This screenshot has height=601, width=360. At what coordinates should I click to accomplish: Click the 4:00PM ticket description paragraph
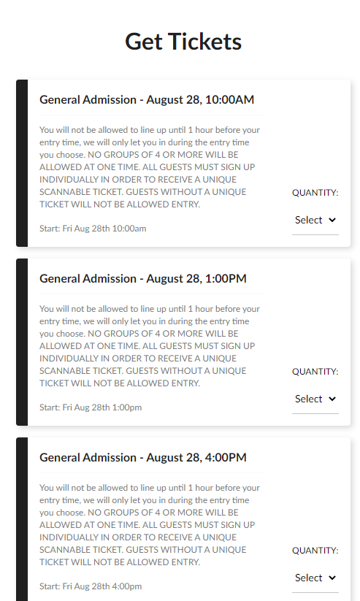[x=150, y=525]
